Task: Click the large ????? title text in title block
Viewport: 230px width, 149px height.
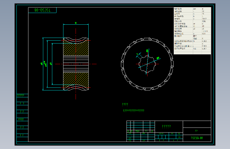Action: (x=166, y=126)
